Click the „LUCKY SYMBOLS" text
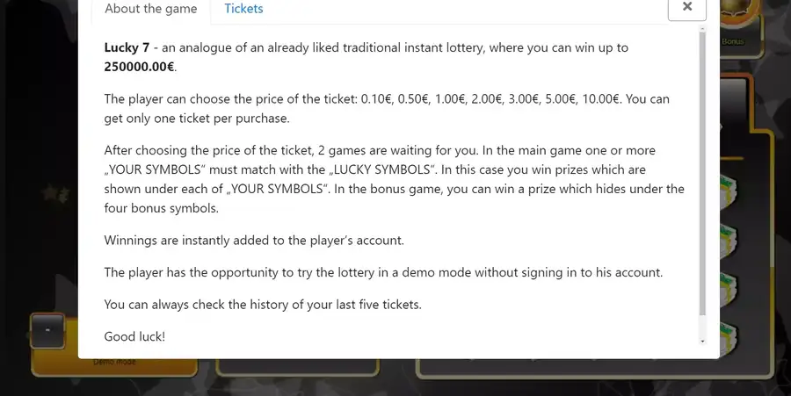Screen dimensions: 791x396 coord(382,169)
